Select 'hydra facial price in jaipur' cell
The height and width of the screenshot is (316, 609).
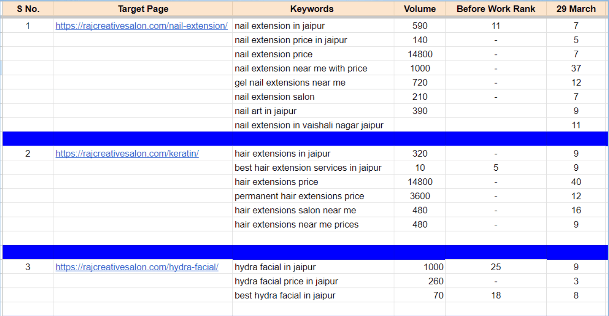point(313,281)
